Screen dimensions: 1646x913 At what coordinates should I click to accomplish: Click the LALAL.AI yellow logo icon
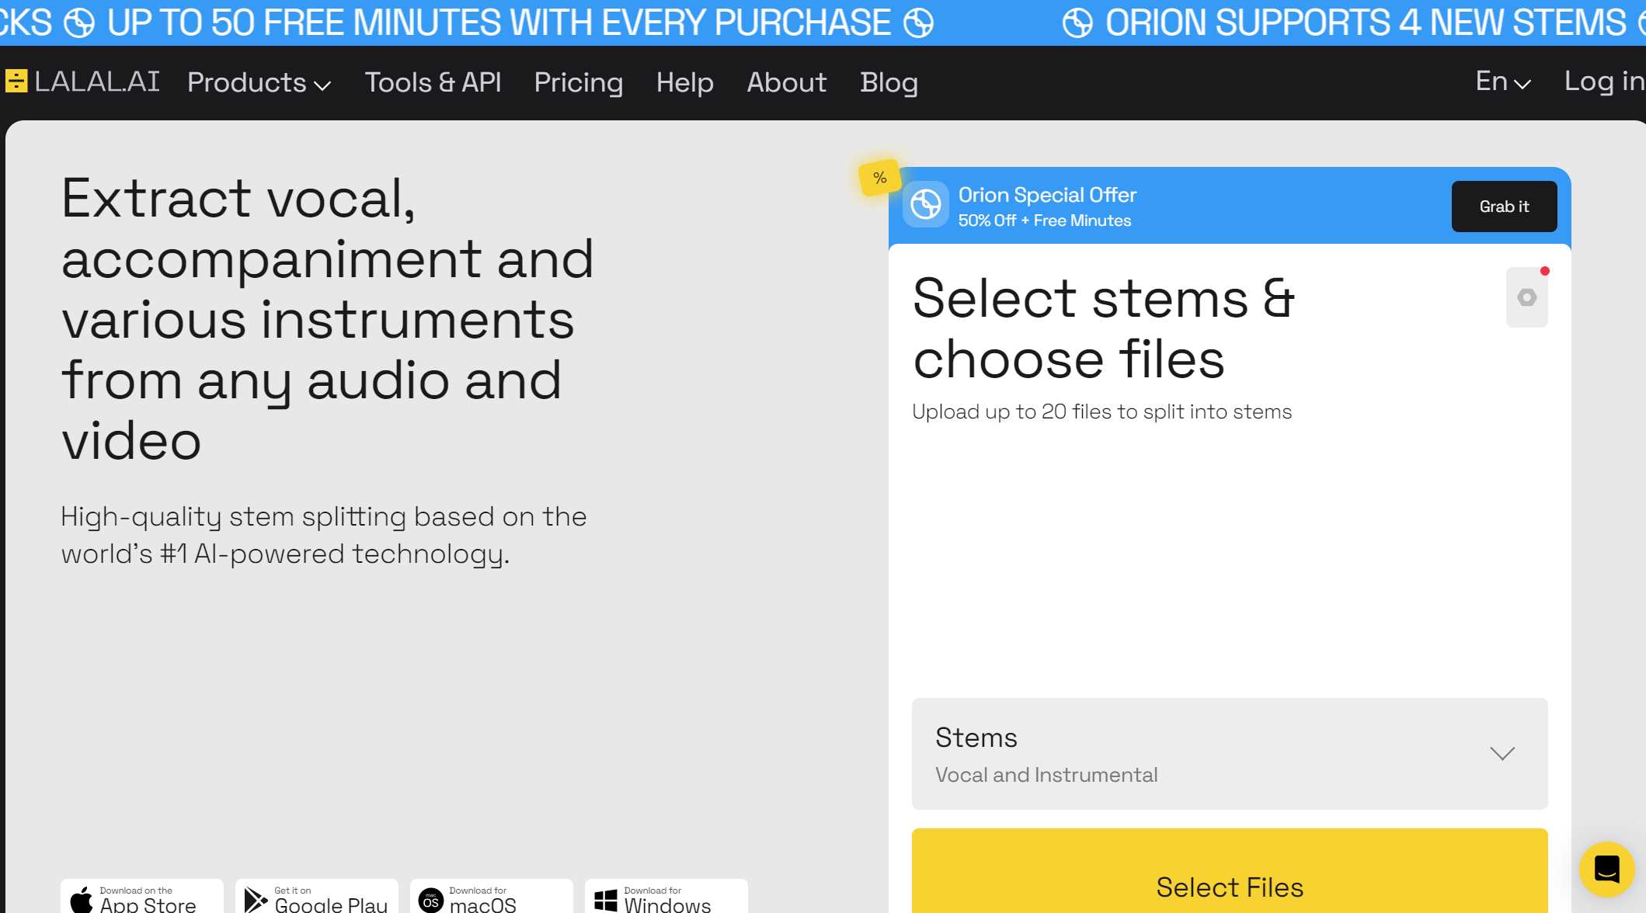tap(16, 82)
